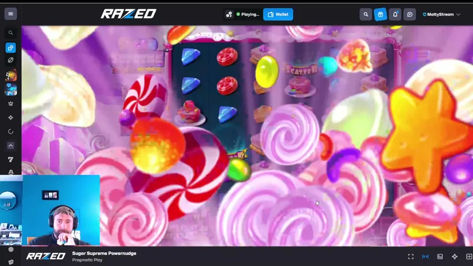This screenshot has height=266, width=473.
Task: Click the Scatter symbol on the reels
Action: tap(301, 80)
